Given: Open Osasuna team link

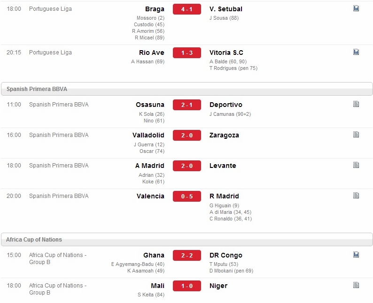Looking at the screenshot, I should click(x=150, y=105).
